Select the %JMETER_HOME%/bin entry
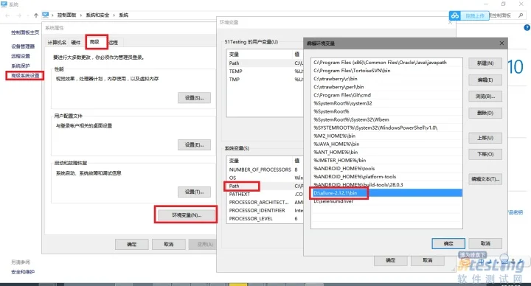This screenshot has height=286, width=531. coord(386,160)
